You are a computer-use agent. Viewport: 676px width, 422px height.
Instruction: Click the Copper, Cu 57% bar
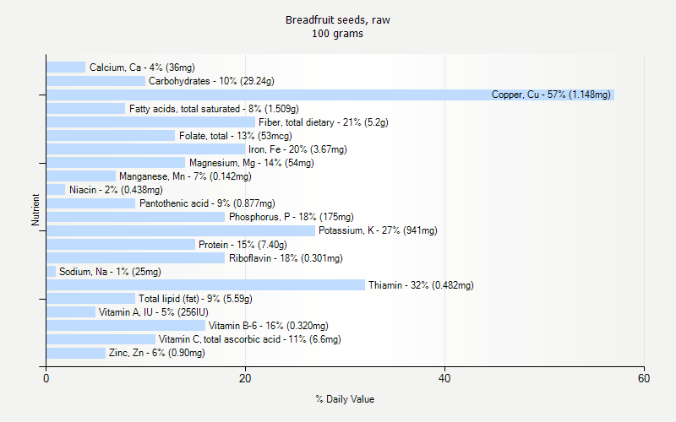pos(330,95)
